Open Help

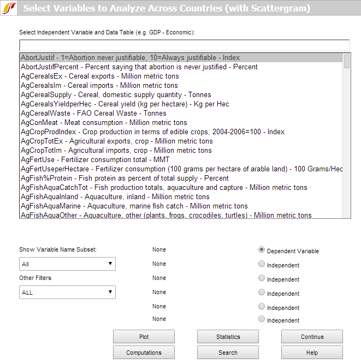(312, 353)
